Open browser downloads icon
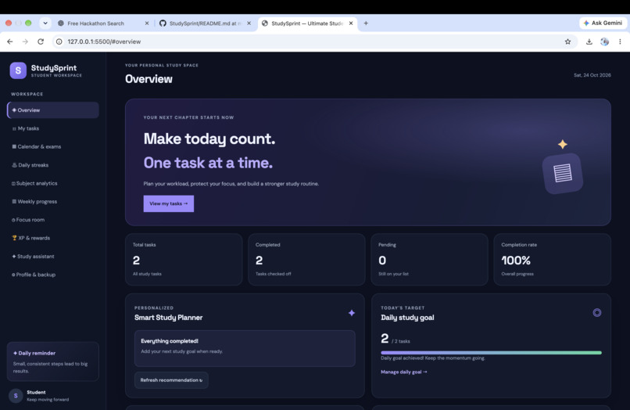This screenshot has height=410, width=630. 589,41
